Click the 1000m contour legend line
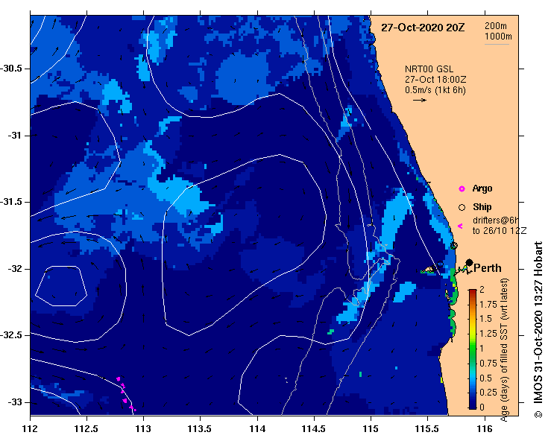Image resolution: width=551 pixels, height=441 pixels. click(497, 44)
